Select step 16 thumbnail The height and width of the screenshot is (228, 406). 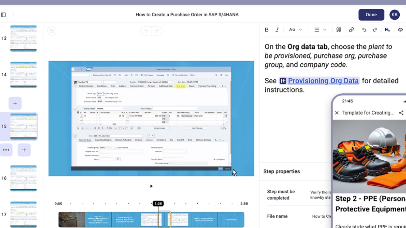point(23,178)
